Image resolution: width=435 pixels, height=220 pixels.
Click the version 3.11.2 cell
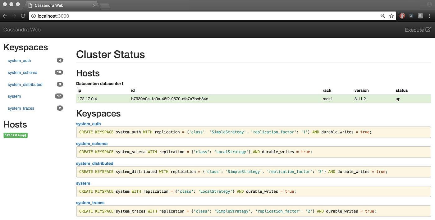coord(360,99)
